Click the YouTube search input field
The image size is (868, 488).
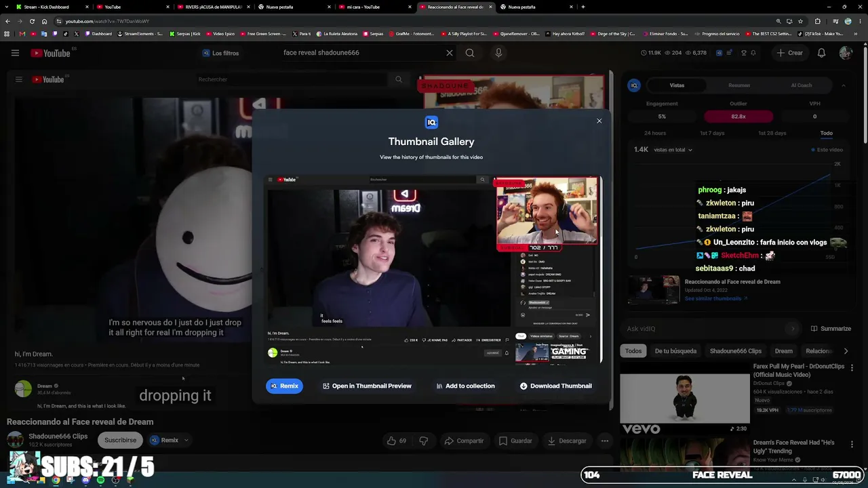(x=359, y=53)
